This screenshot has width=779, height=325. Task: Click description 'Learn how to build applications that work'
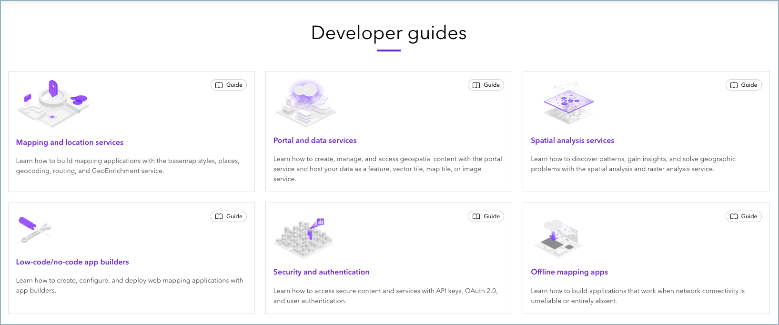point(638,296)
